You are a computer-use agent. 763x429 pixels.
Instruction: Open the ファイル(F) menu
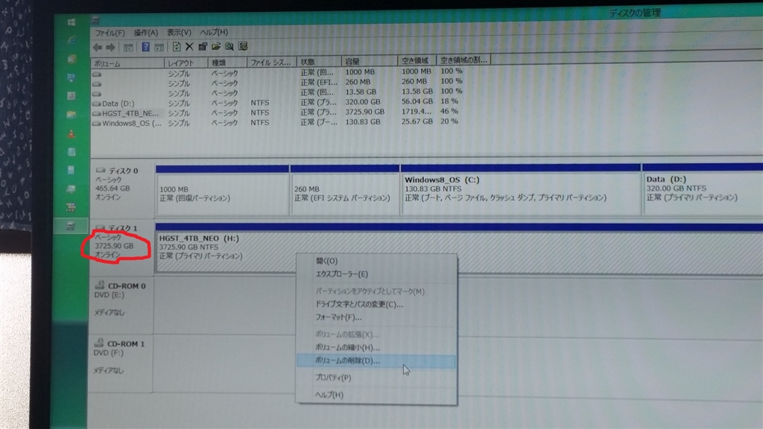coord(110,33)
